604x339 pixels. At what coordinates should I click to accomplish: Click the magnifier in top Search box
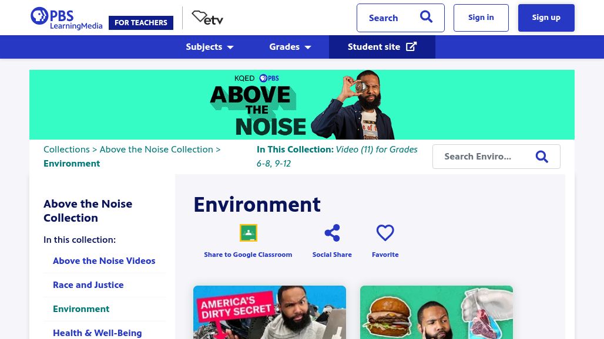click(426, 17)
